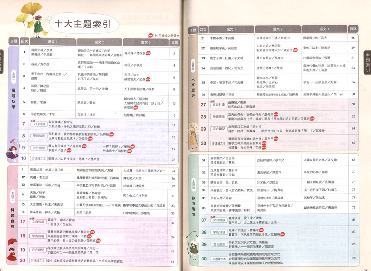Click the 頁碼 header on the left page
The height and width of the screenshot is (271, 371).
tap(175, 43)
